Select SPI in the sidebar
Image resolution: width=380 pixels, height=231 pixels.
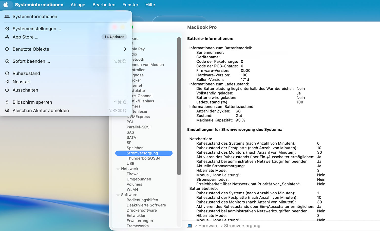click(129, 143)
